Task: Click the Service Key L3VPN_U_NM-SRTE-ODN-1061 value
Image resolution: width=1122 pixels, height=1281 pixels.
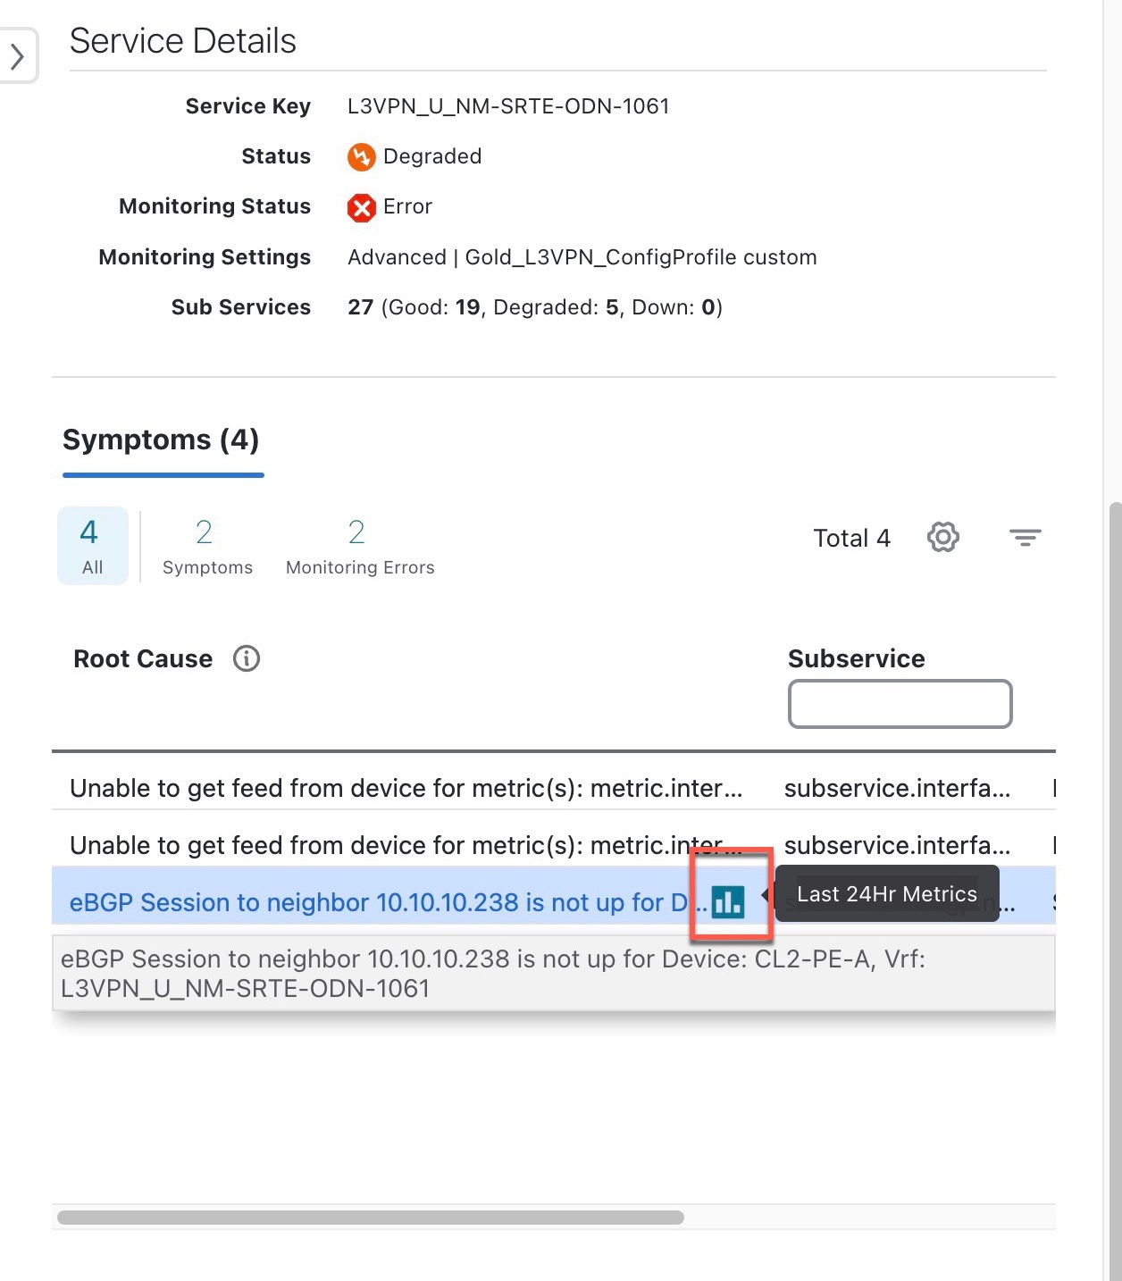Action: click(508, 105)
